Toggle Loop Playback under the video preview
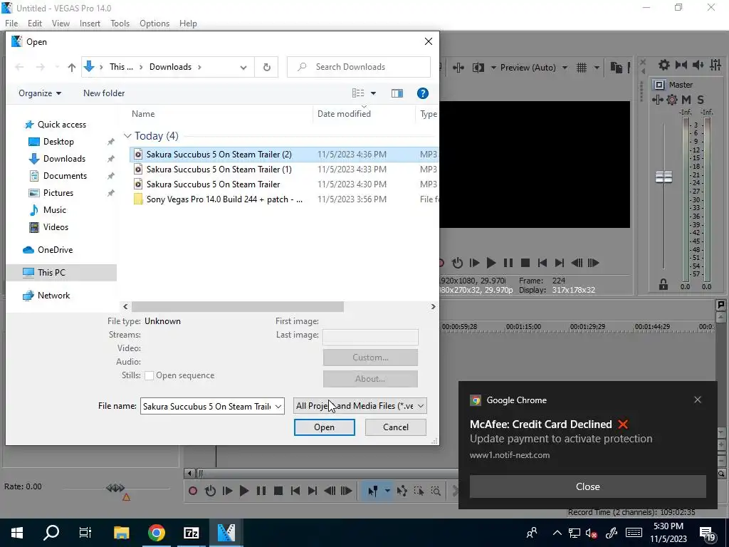 click(x=458, y=263)
